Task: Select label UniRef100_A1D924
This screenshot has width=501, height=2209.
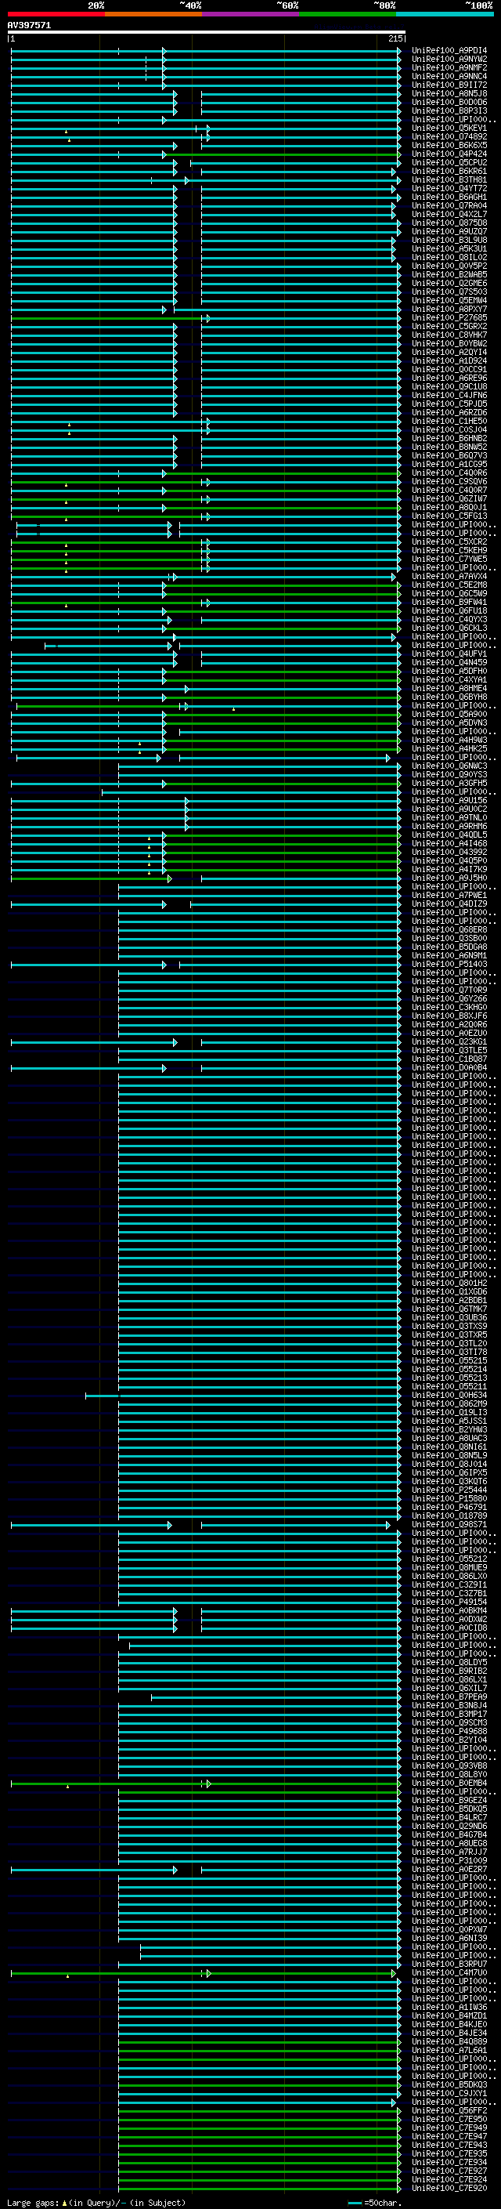Action: tap(449, 361)
